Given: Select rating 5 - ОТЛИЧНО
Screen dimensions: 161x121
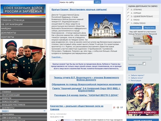Looking at the screenshot, I should (128, 9).
